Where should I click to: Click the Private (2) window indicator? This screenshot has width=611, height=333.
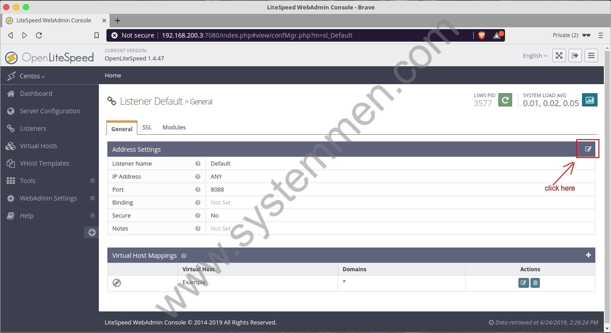tap(572, 35)
